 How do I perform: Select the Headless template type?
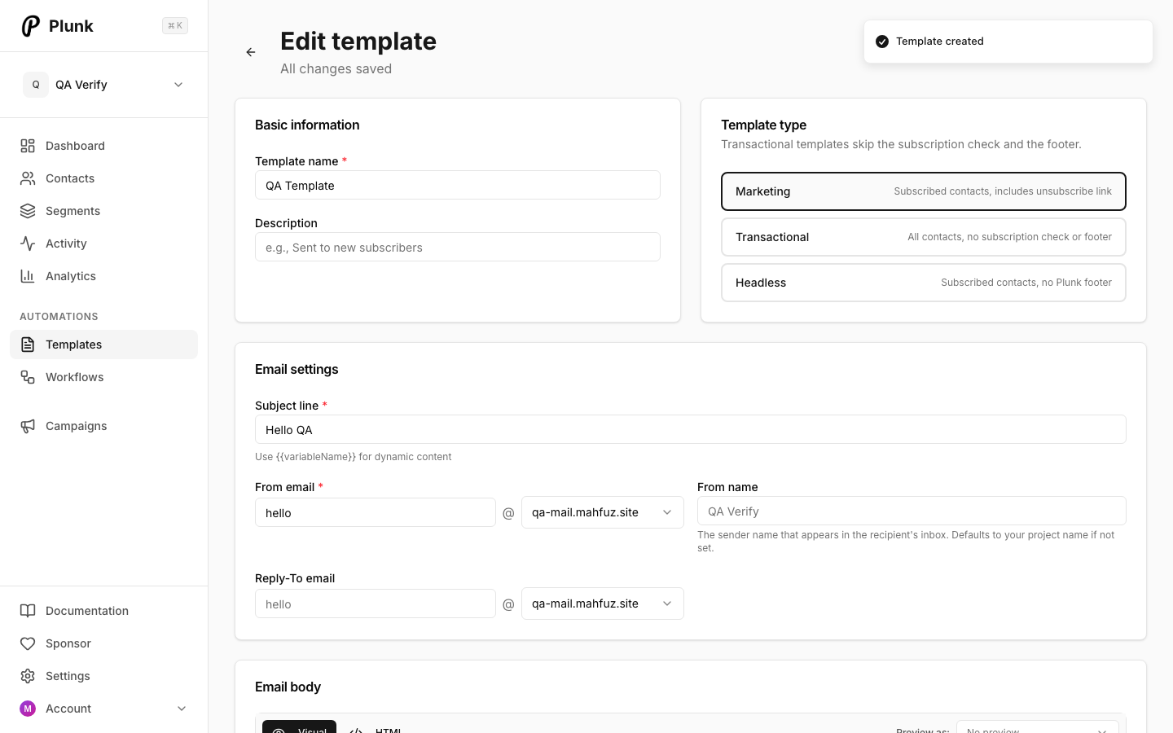click(924, 283)
